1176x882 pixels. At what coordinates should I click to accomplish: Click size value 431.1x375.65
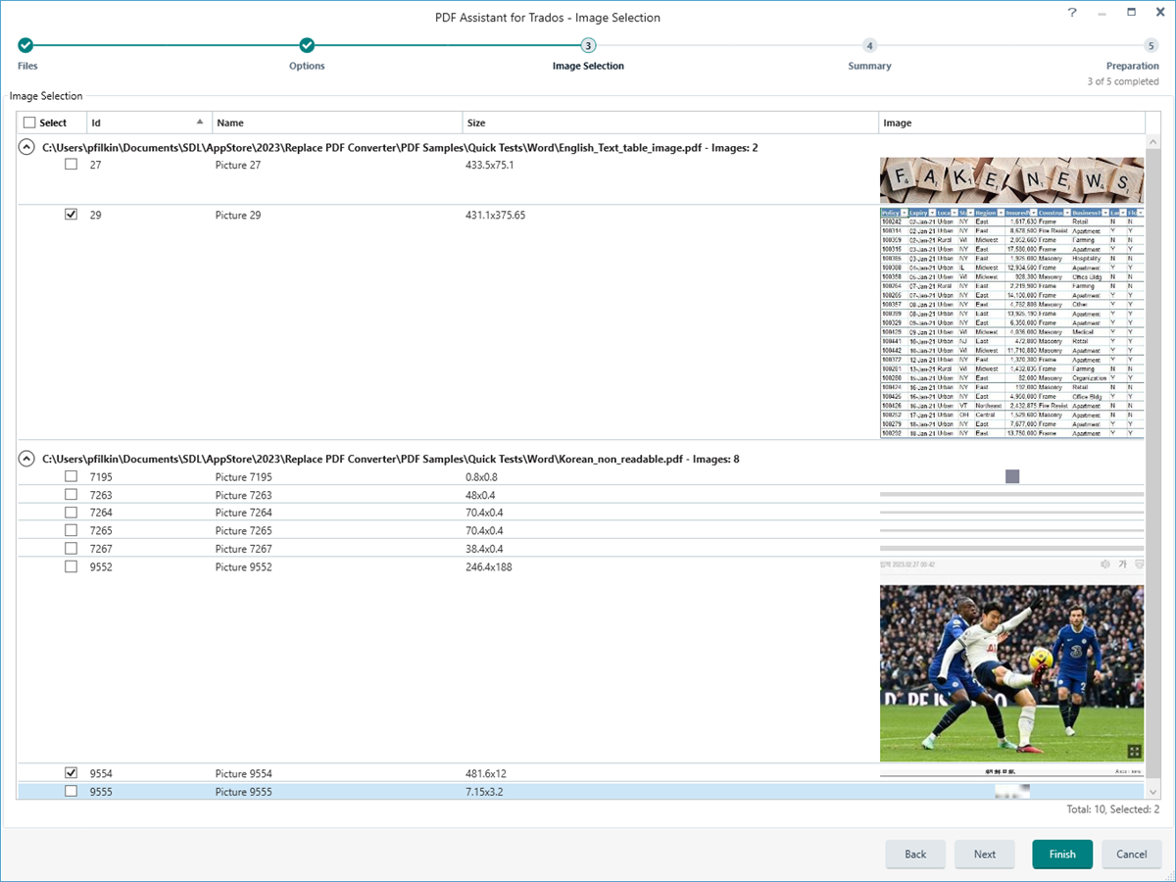click(x=495, y=215)
